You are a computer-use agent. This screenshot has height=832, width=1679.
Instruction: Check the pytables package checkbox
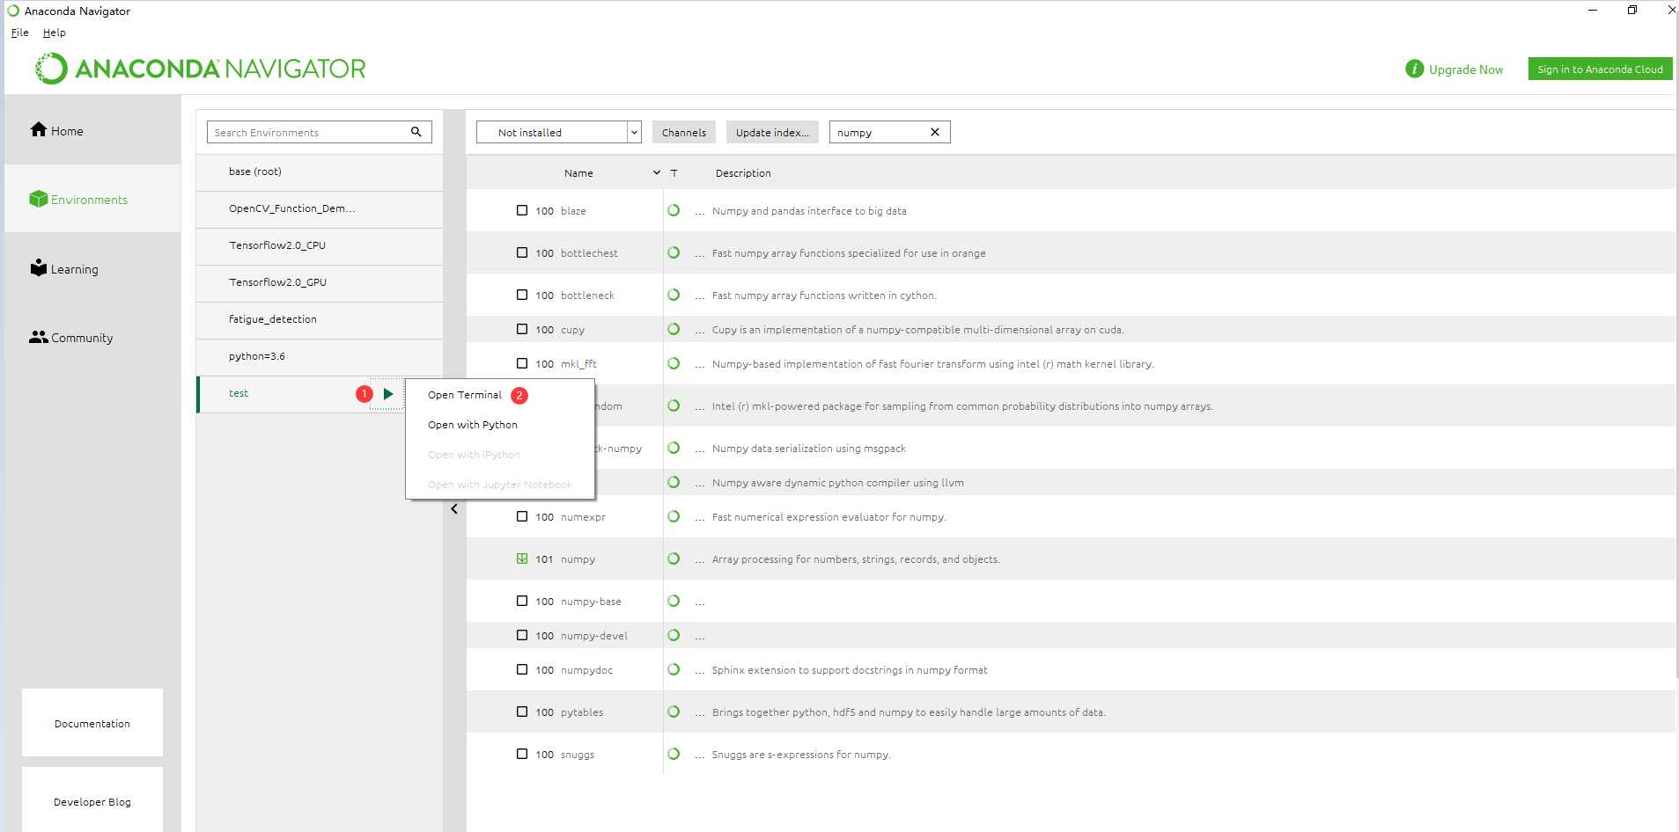[x=522, y=712]
